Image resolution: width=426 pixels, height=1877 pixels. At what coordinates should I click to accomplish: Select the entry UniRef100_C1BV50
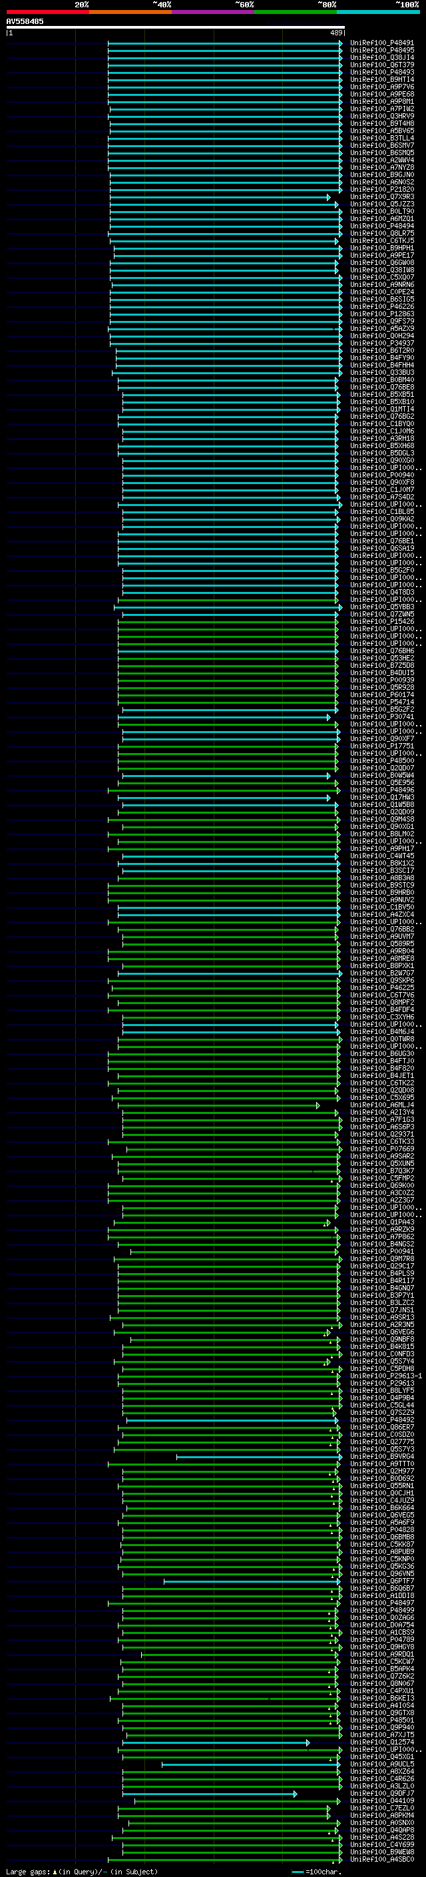381,907
